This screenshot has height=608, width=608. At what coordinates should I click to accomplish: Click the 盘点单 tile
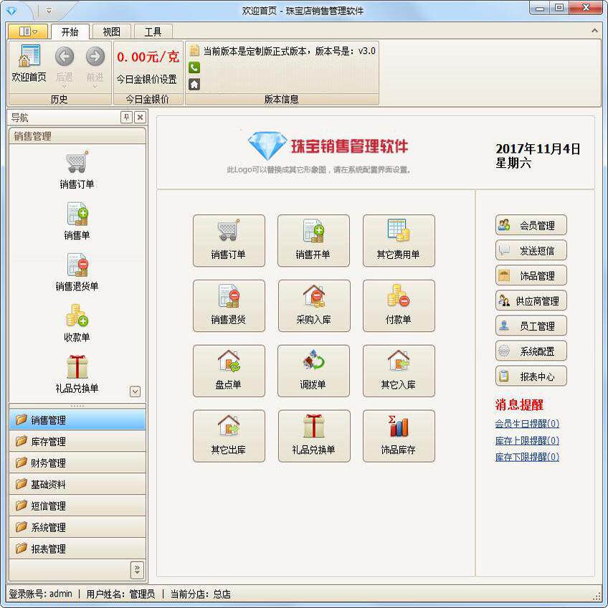[229, 371]
